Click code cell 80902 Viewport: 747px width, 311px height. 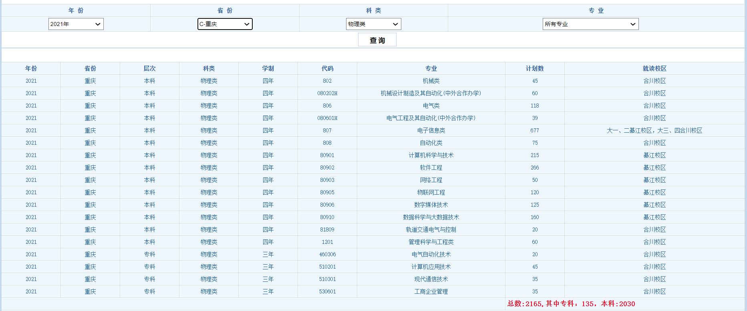[327, 167]
